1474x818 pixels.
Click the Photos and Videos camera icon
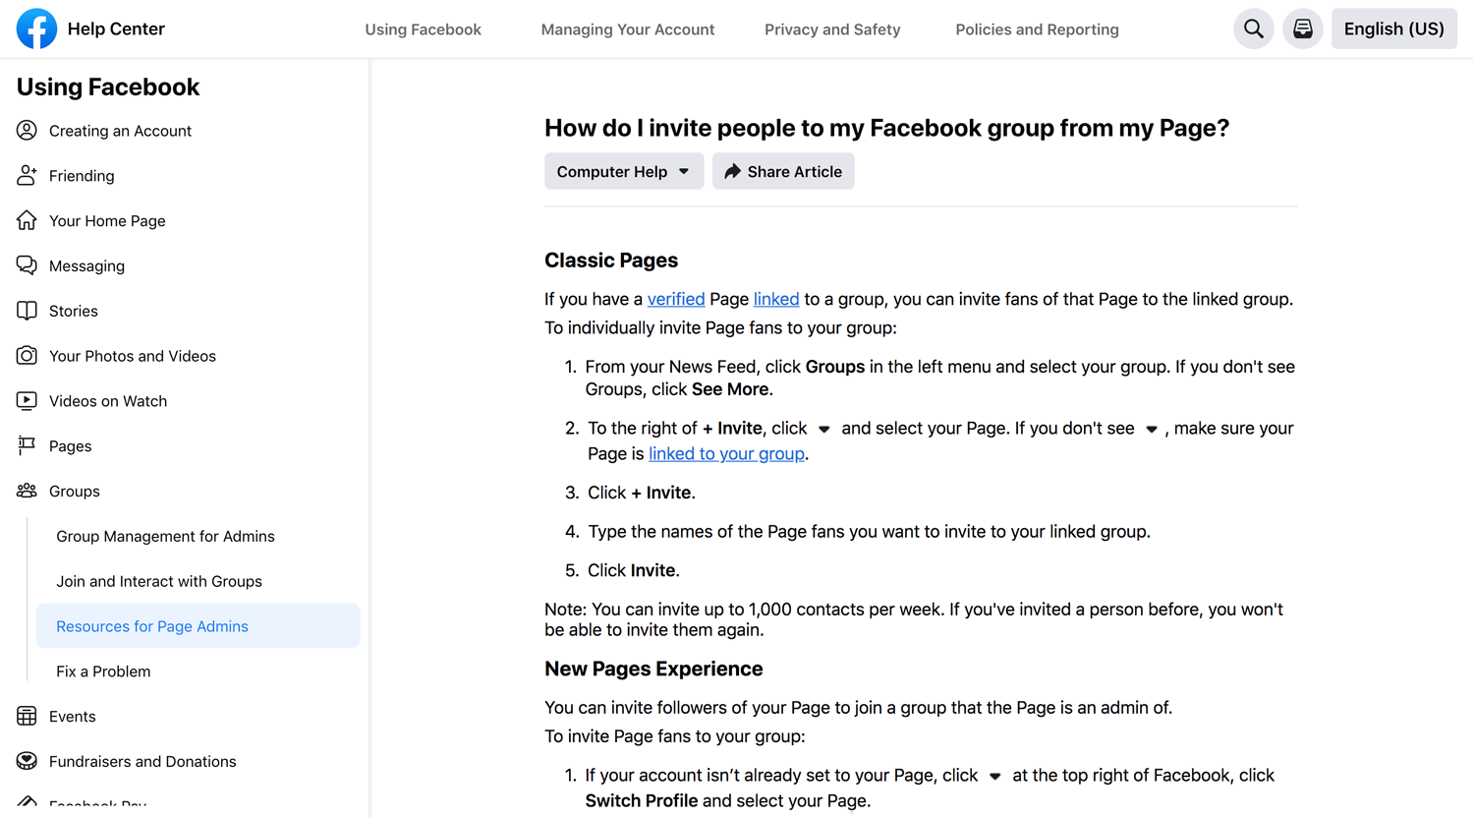tap(27, 355)
